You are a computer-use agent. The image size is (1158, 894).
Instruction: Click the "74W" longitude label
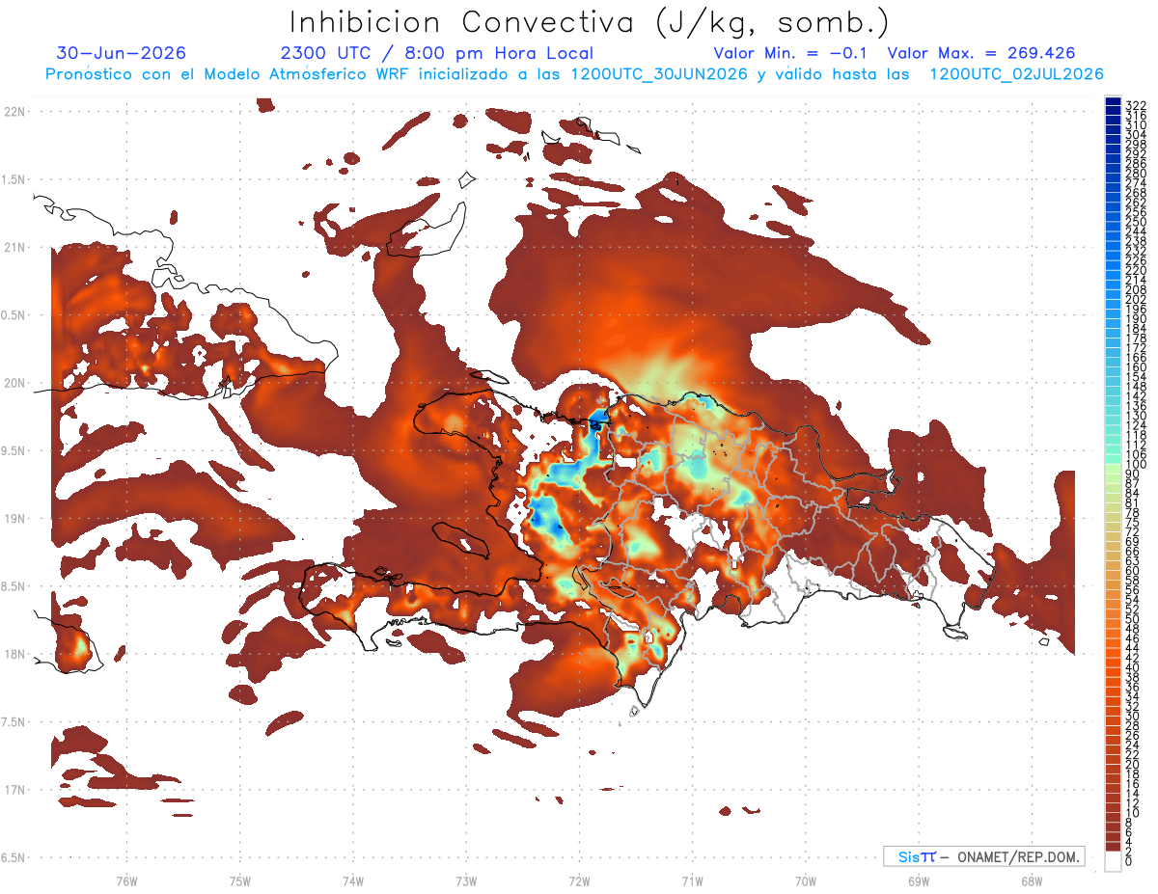(353, 880)
